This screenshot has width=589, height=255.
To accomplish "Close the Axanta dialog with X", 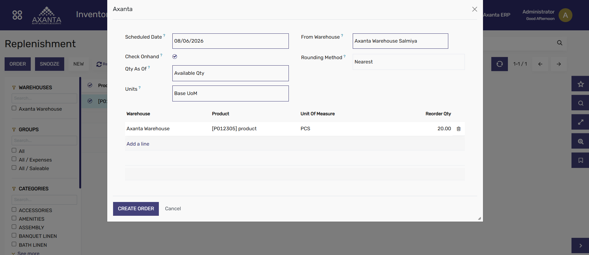I will tap(475, 9).
